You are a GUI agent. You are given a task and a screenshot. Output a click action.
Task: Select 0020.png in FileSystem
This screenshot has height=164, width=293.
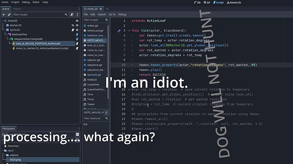coord(43,160)
